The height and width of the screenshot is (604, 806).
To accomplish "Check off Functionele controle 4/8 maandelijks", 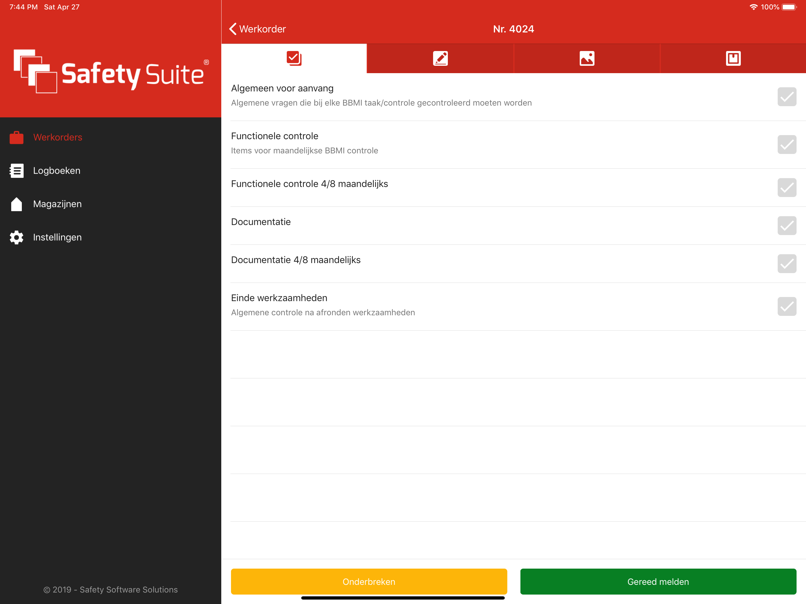I will pos(787,187).
